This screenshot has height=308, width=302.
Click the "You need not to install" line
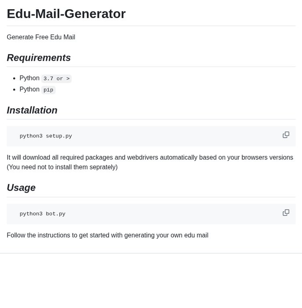(62, 167)
